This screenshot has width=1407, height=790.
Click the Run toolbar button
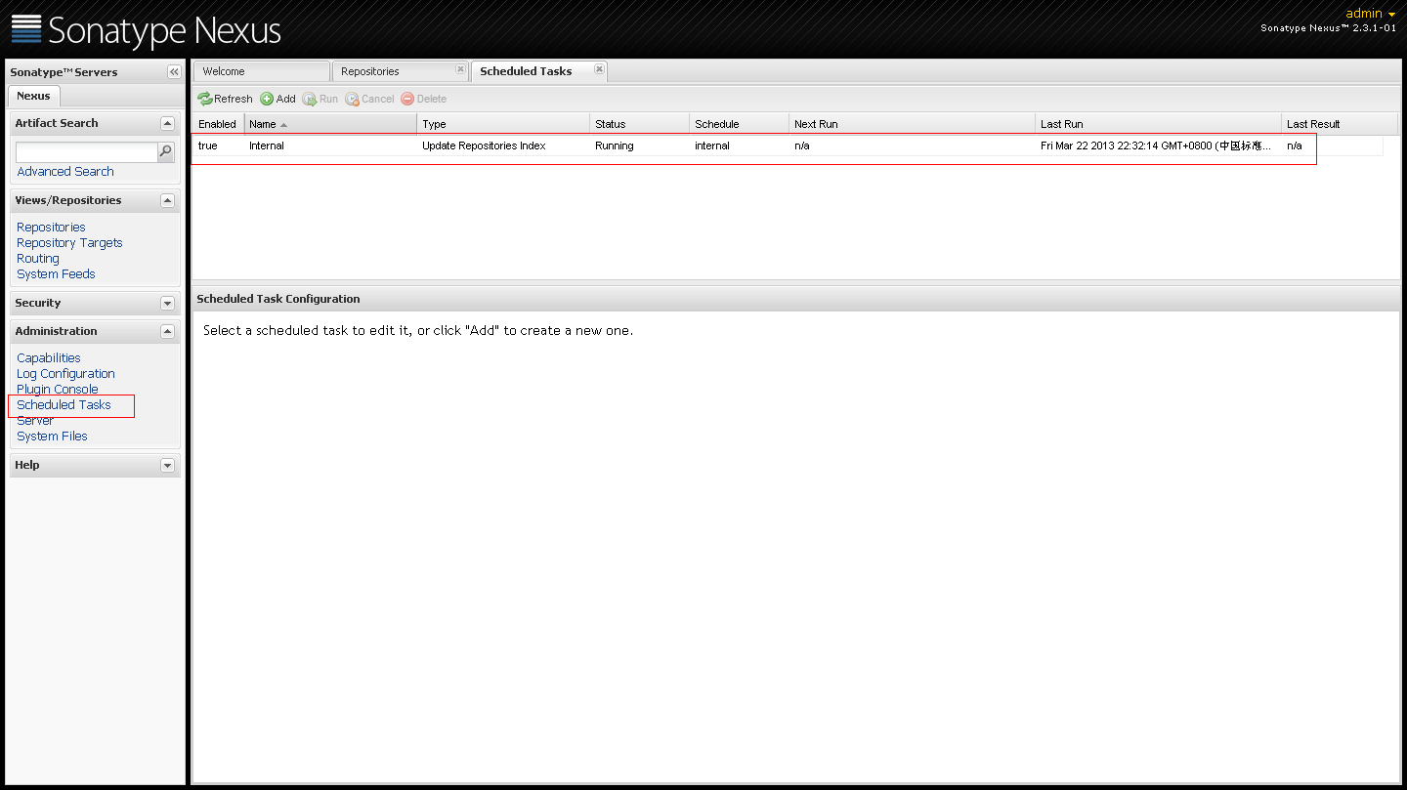tap(320, 99)
